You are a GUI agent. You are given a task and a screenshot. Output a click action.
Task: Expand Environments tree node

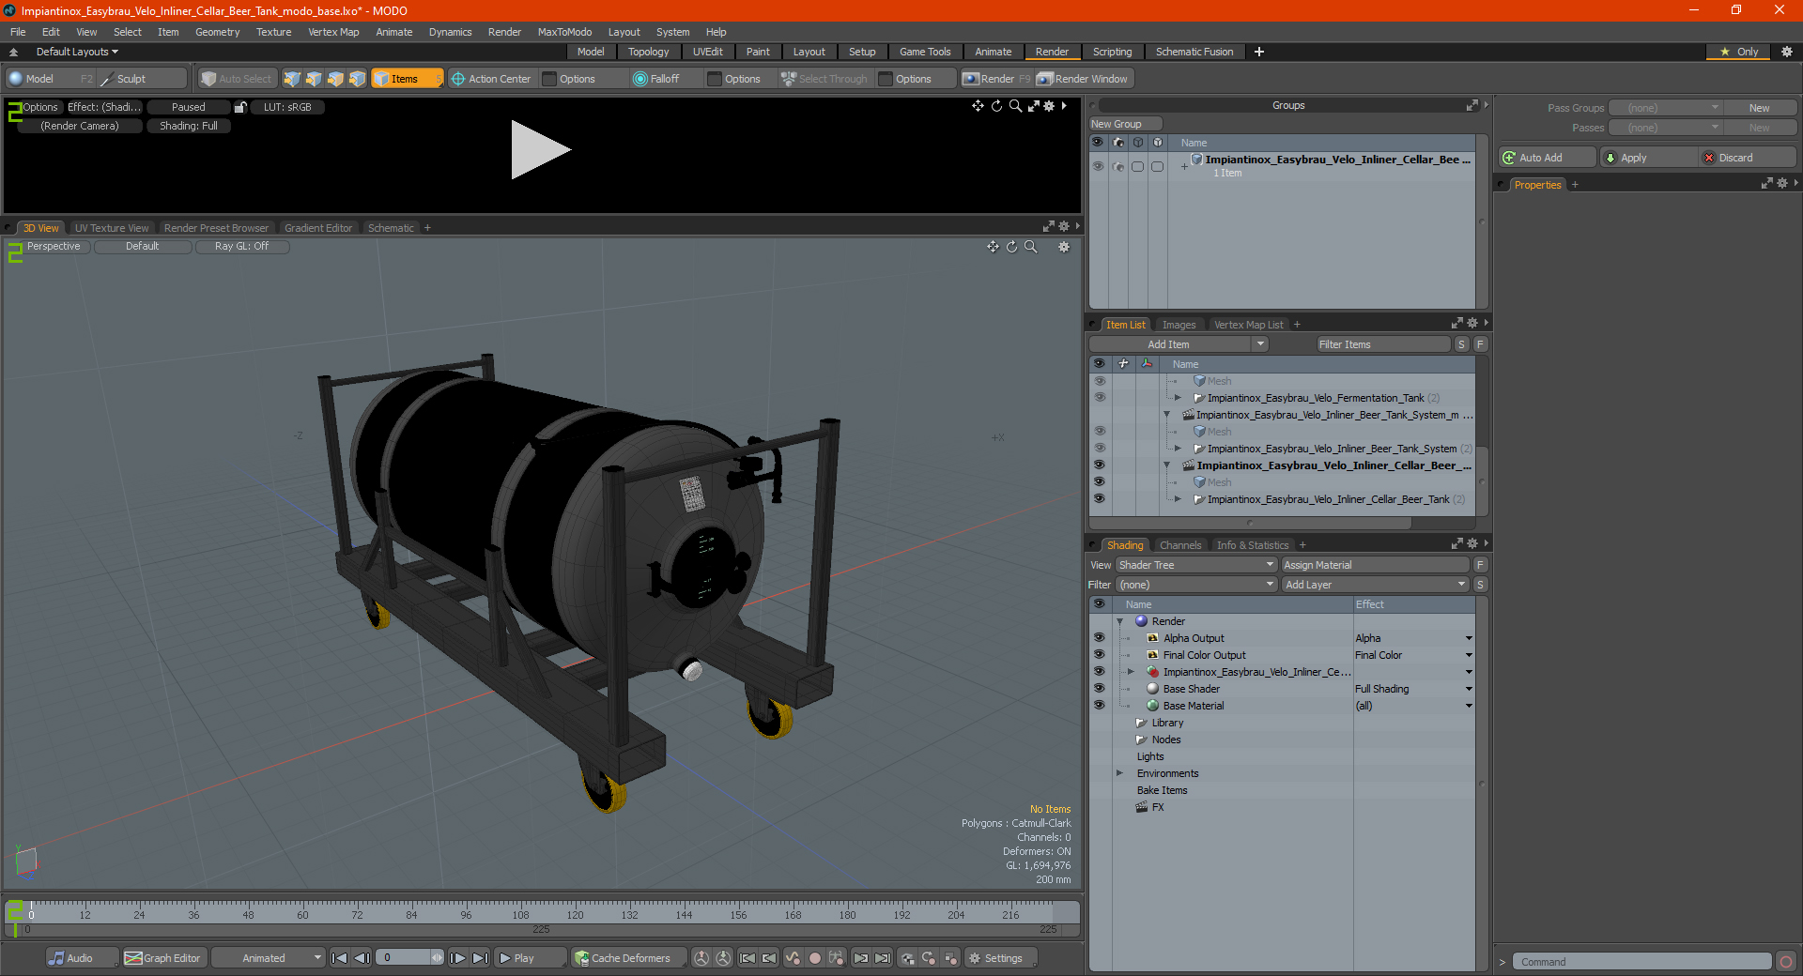coord(1119,773)
